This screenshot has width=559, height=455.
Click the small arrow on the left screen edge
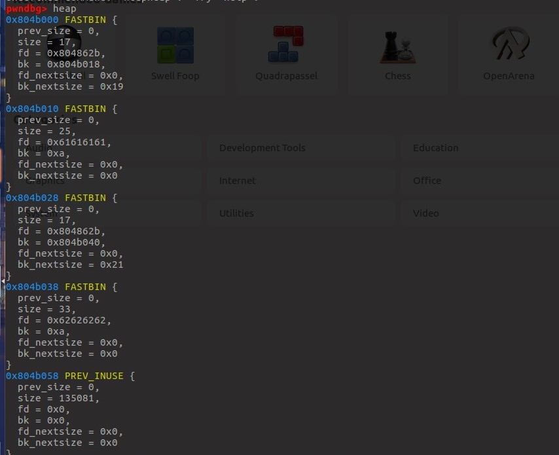coord(2,282)
